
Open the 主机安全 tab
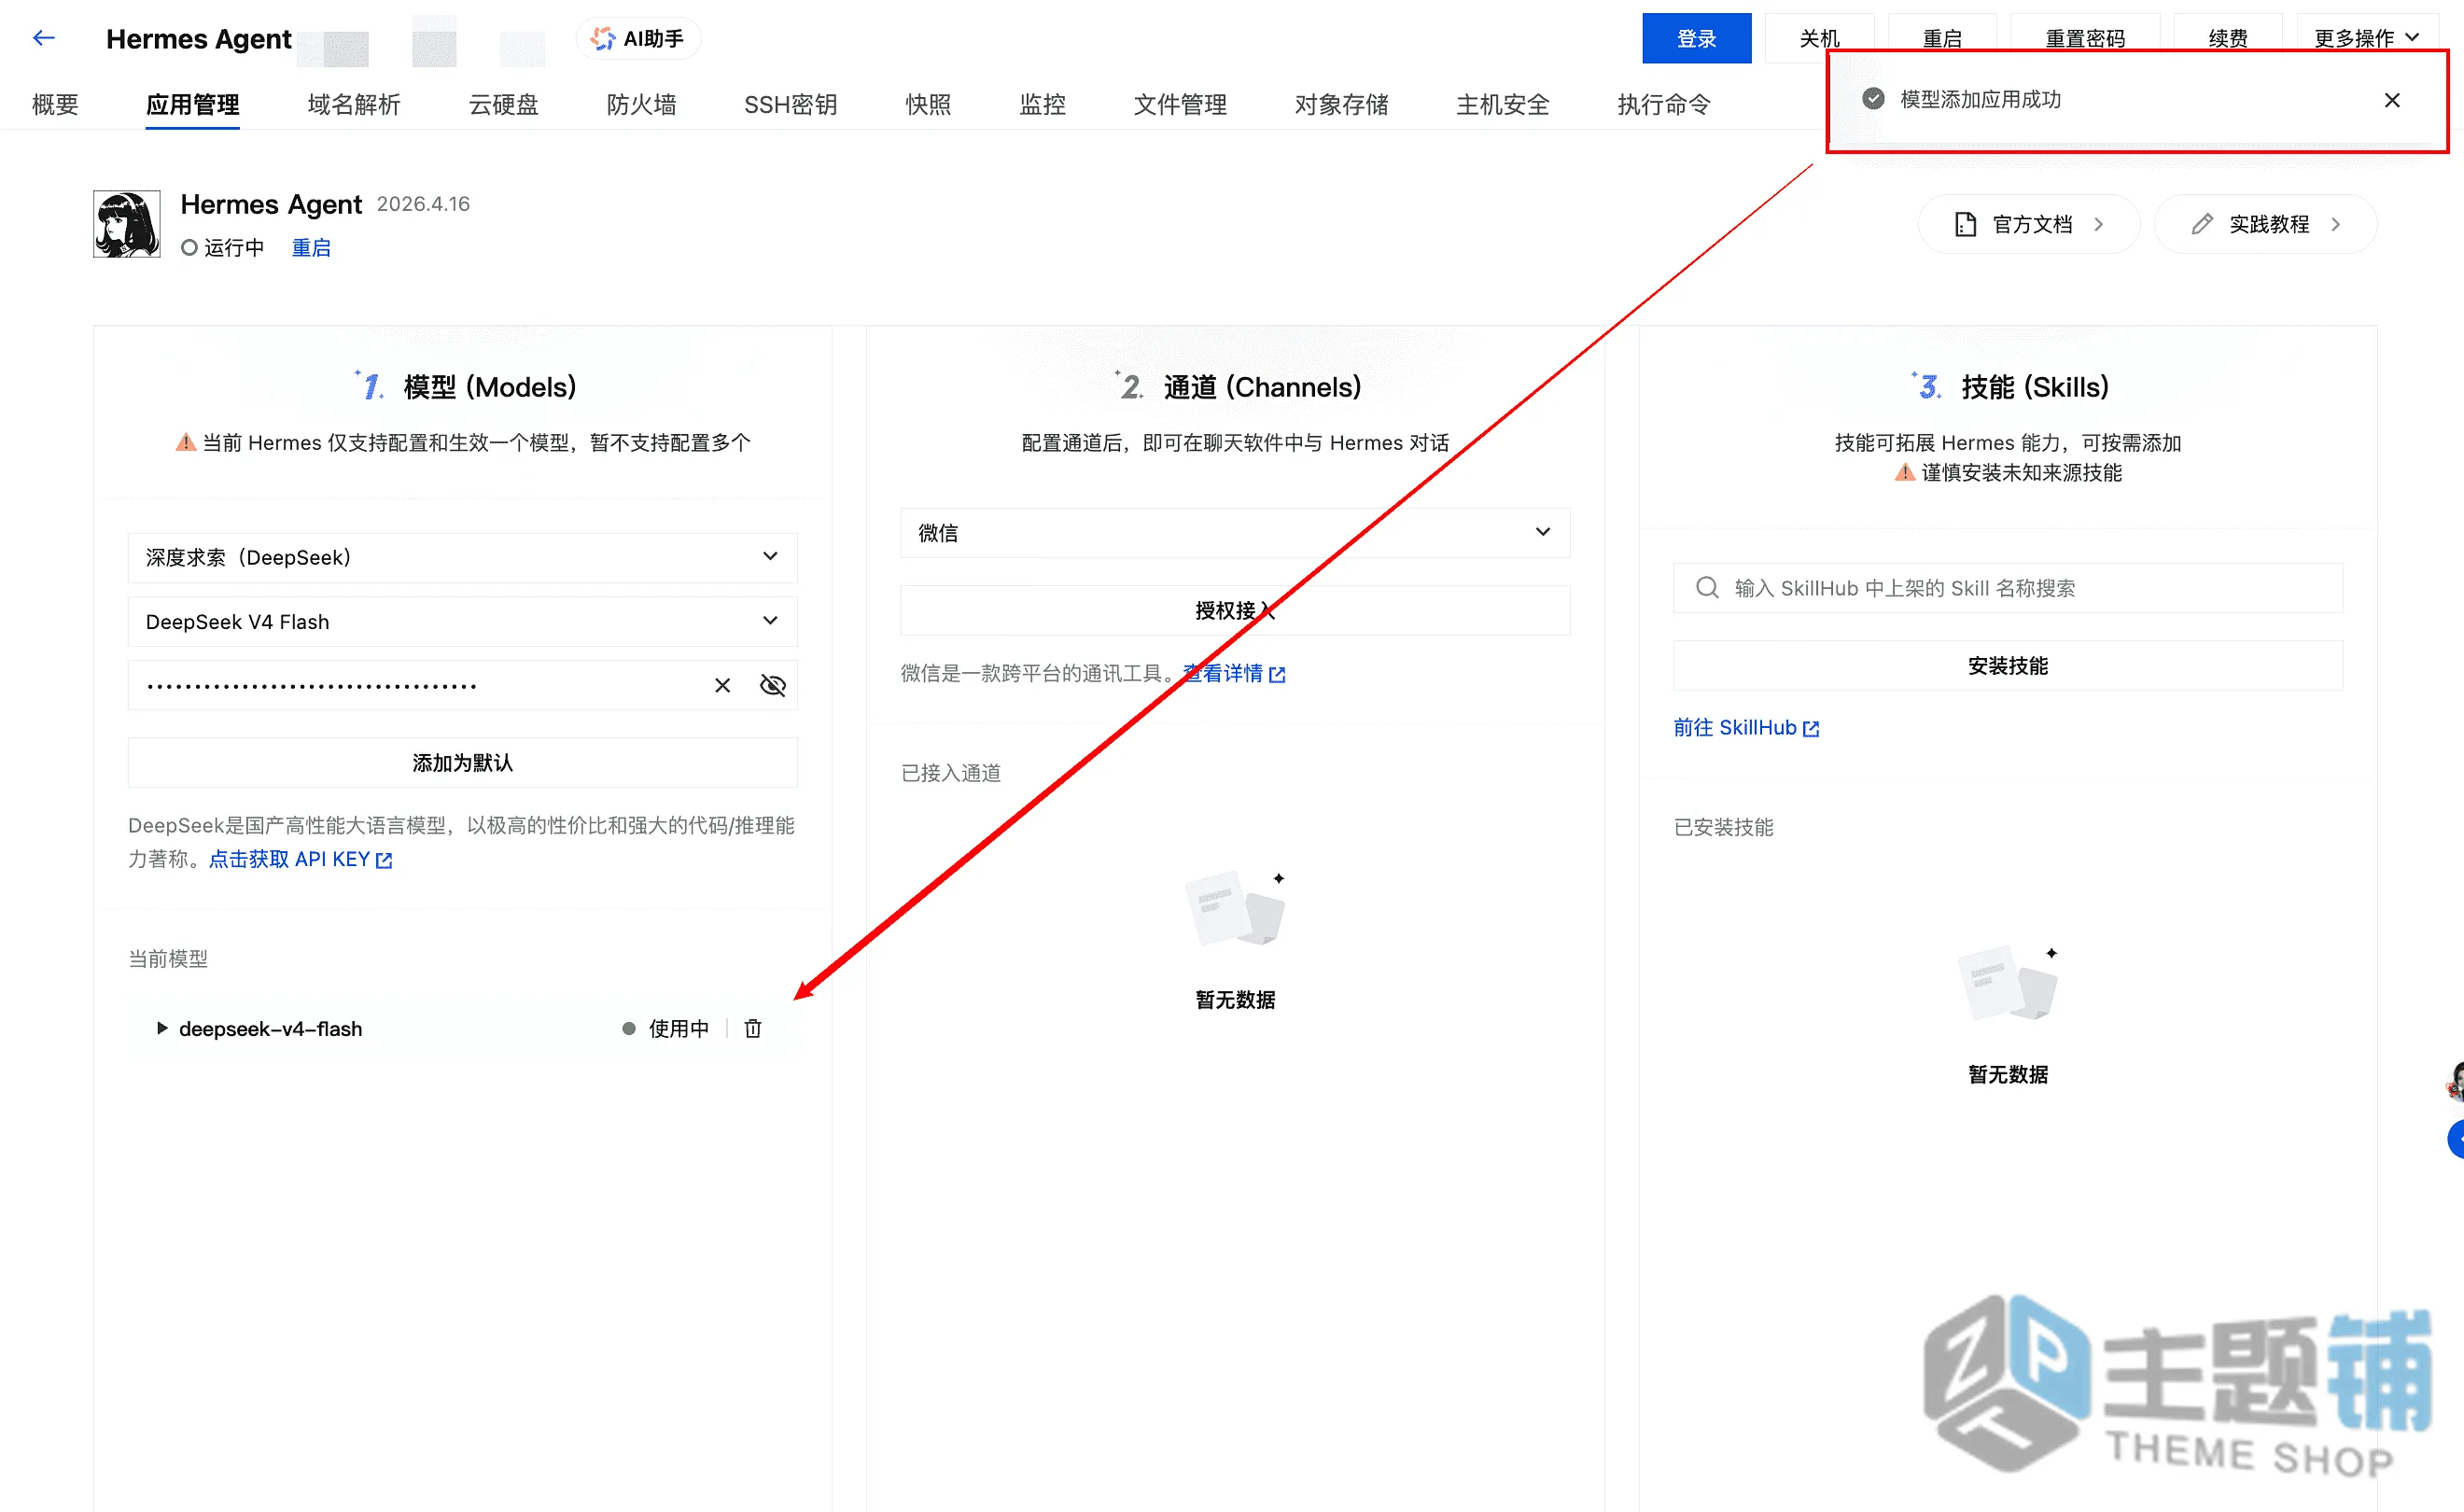point(1502,104)
